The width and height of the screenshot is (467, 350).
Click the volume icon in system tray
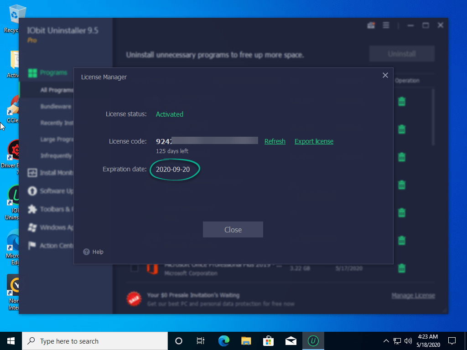(x=408, y=341)
